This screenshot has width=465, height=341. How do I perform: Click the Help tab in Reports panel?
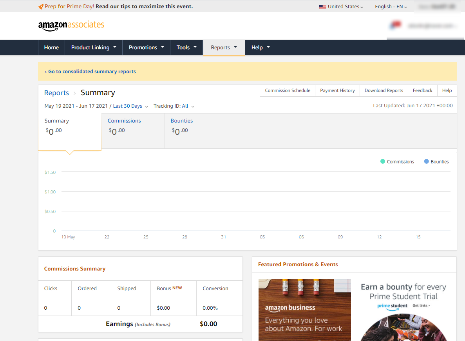pyautogui.click(x=447, y=90)
